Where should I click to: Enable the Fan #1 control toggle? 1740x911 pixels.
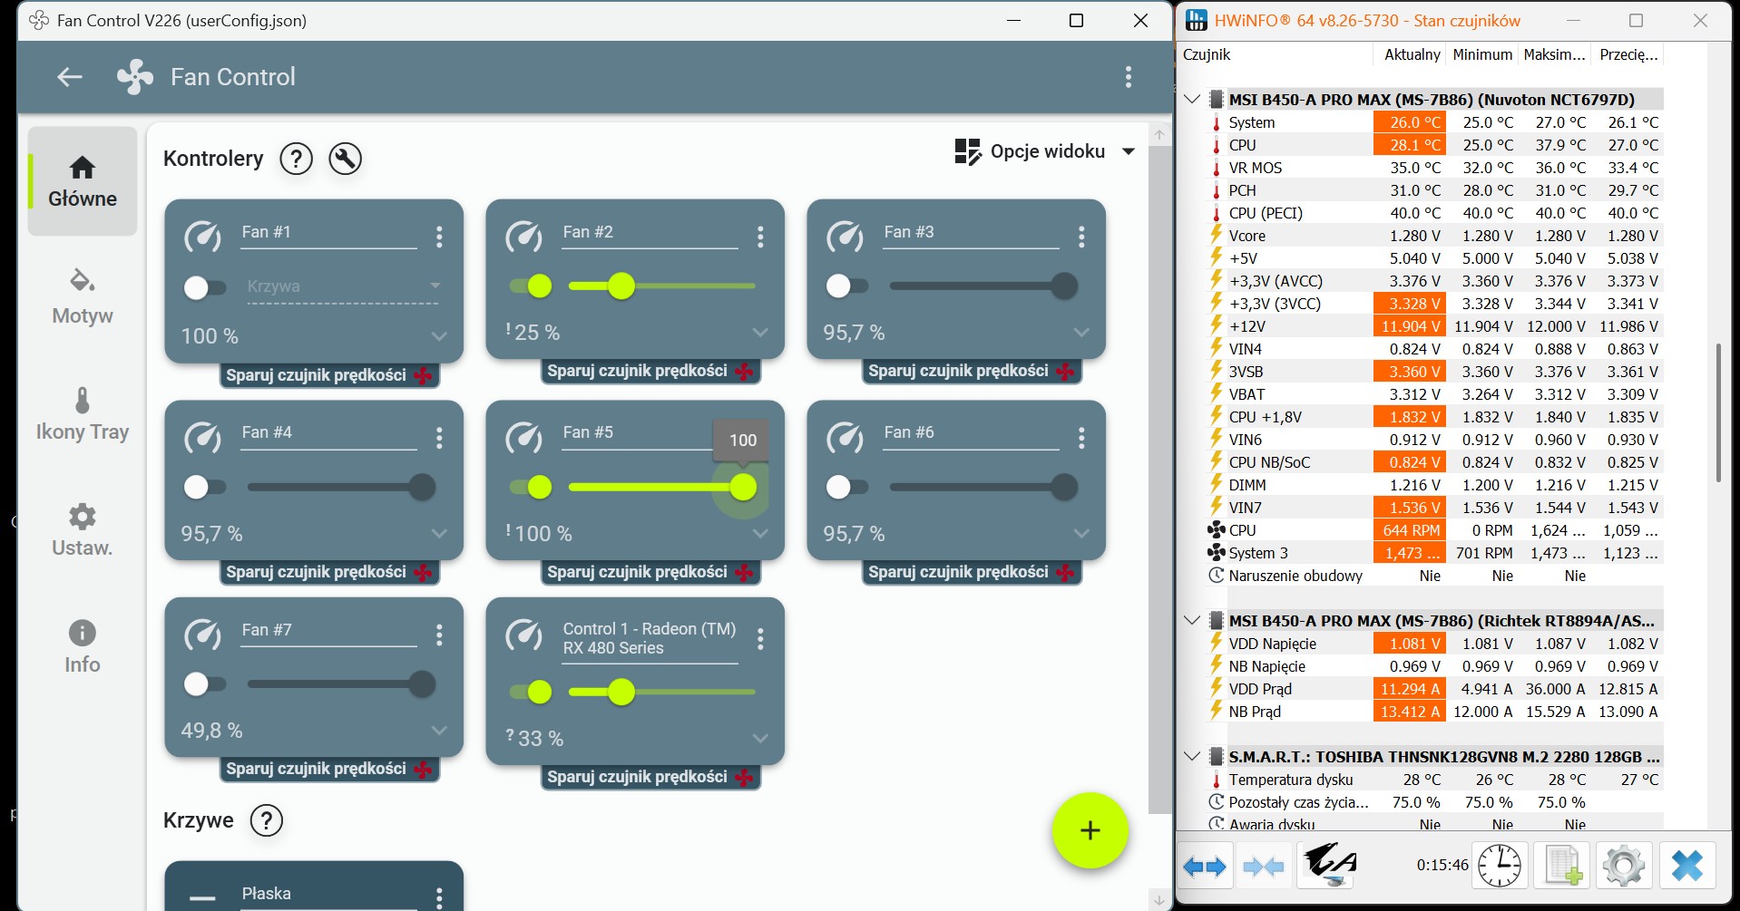pyautogui.click(x=204, y=287)
